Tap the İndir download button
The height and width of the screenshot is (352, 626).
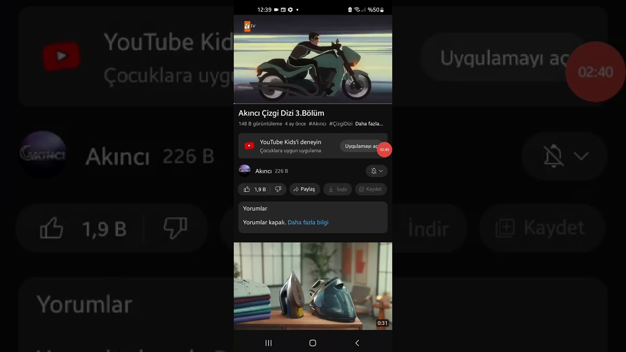pos(337,189)
